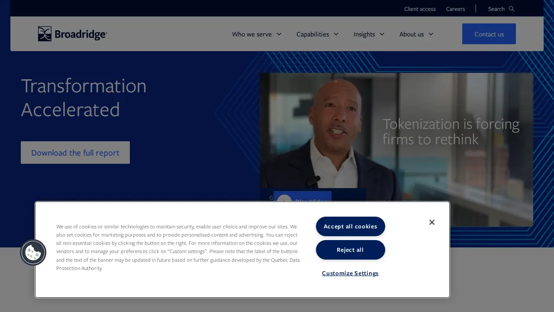This screenshot has height=312, width=554.
Task: Open the search magnifier icon
Action: [x=512, y=9]
